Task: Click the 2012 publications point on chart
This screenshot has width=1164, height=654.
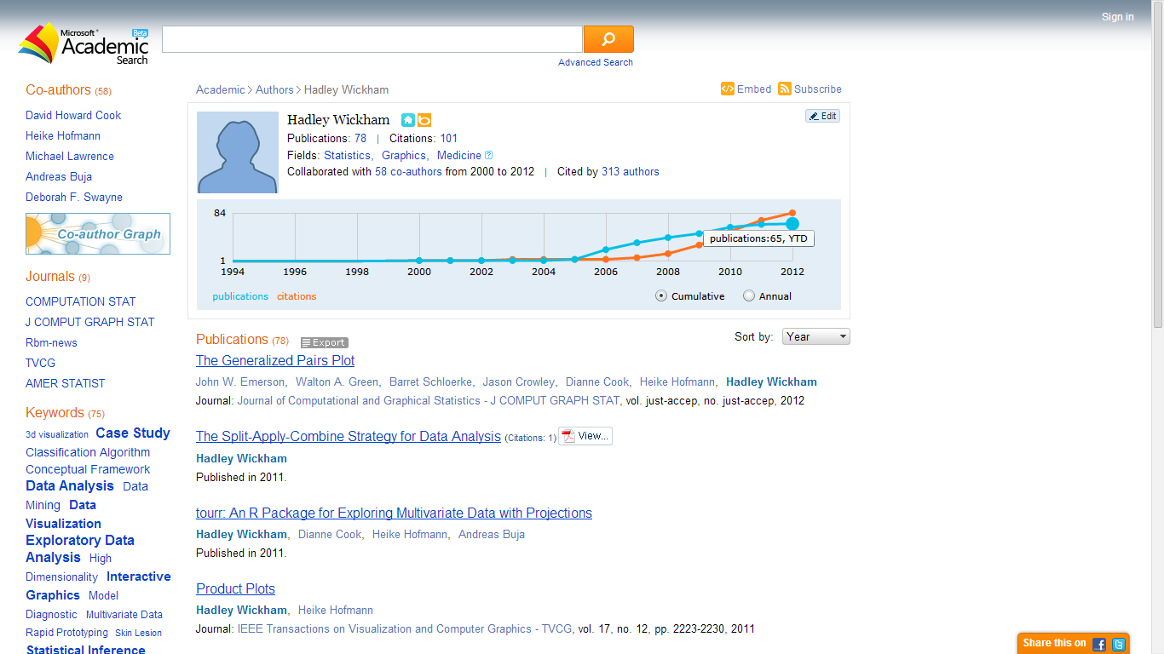Action: (x=792, y=224)
